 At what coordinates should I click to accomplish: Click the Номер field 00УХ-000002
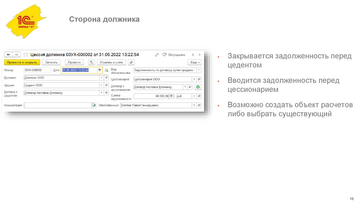[37, 70]
